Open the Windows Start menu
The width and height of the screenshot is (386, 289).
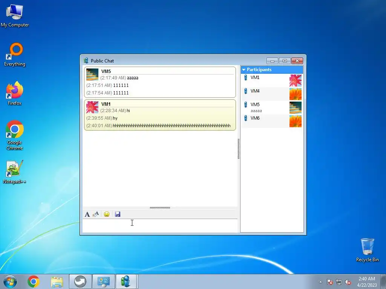tap(10, 281)
